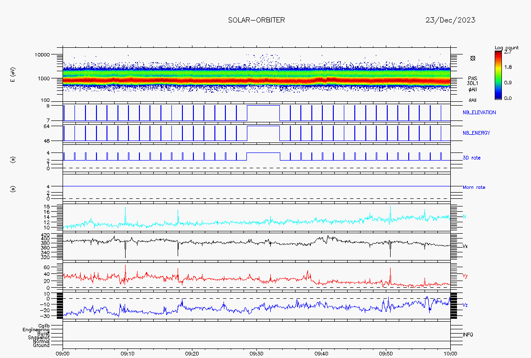531x358 pixels.
Task: Click the red Vy velocity label
Action: (x=465, y=276)
